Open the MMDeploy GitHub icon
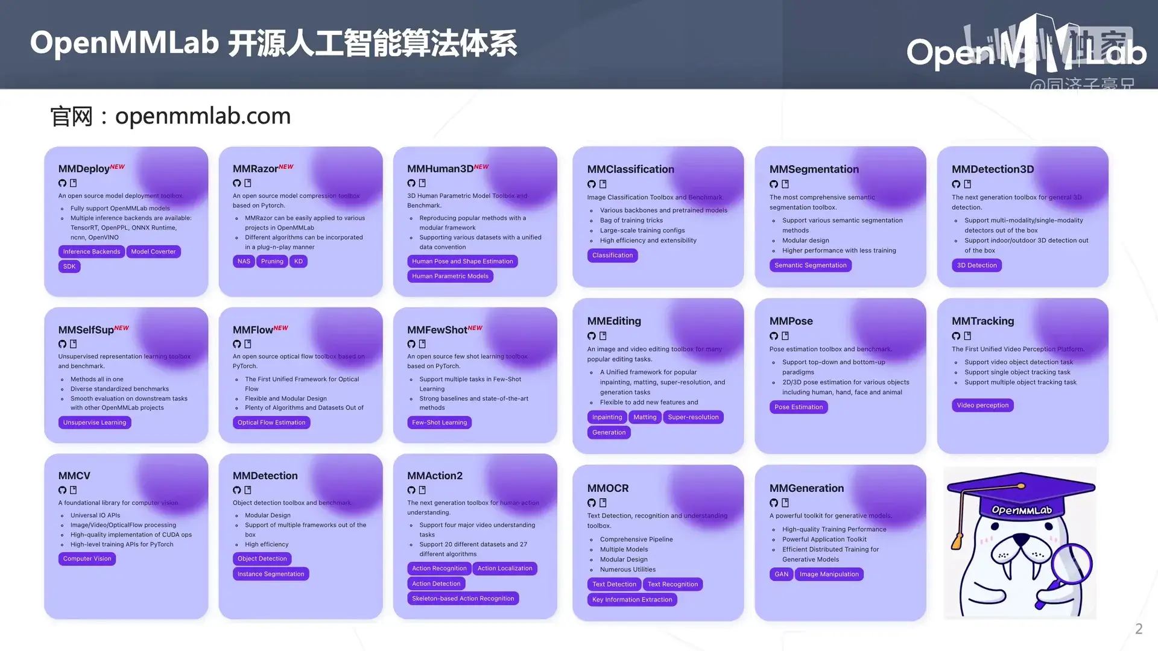The image size is (1158, 651). pos(62,183)
